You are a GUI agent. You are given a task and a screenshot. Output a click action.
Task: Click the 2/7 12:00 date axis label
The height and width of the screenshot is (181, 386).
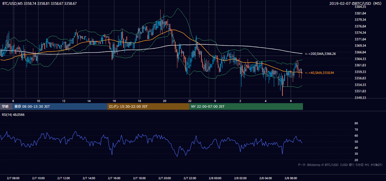click(63, 178)
